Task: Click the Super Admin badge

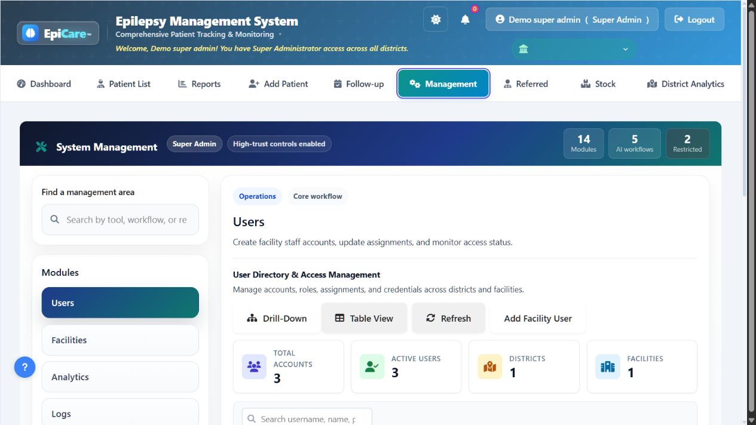Action: 195,144
